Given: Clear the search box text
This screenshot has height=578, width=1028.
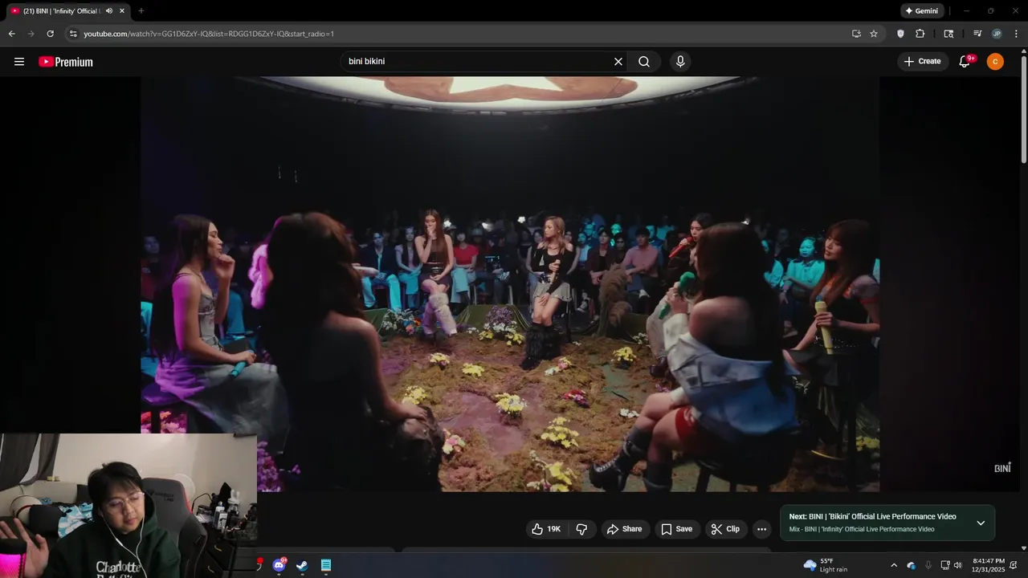Looking at the screenshot, I should pyautogui.click(x=618, y=62).
